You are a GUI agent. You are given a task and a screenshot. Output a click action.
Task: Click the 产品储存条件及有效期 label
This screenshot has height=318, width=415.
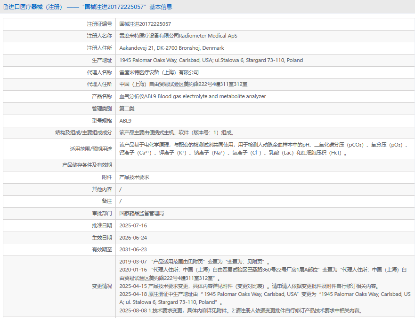click(x=87, y=165)
